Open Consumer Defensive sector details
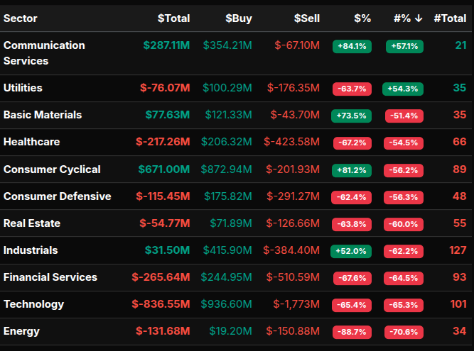This screenshot has width=474, height=351. tap(57, 196)
